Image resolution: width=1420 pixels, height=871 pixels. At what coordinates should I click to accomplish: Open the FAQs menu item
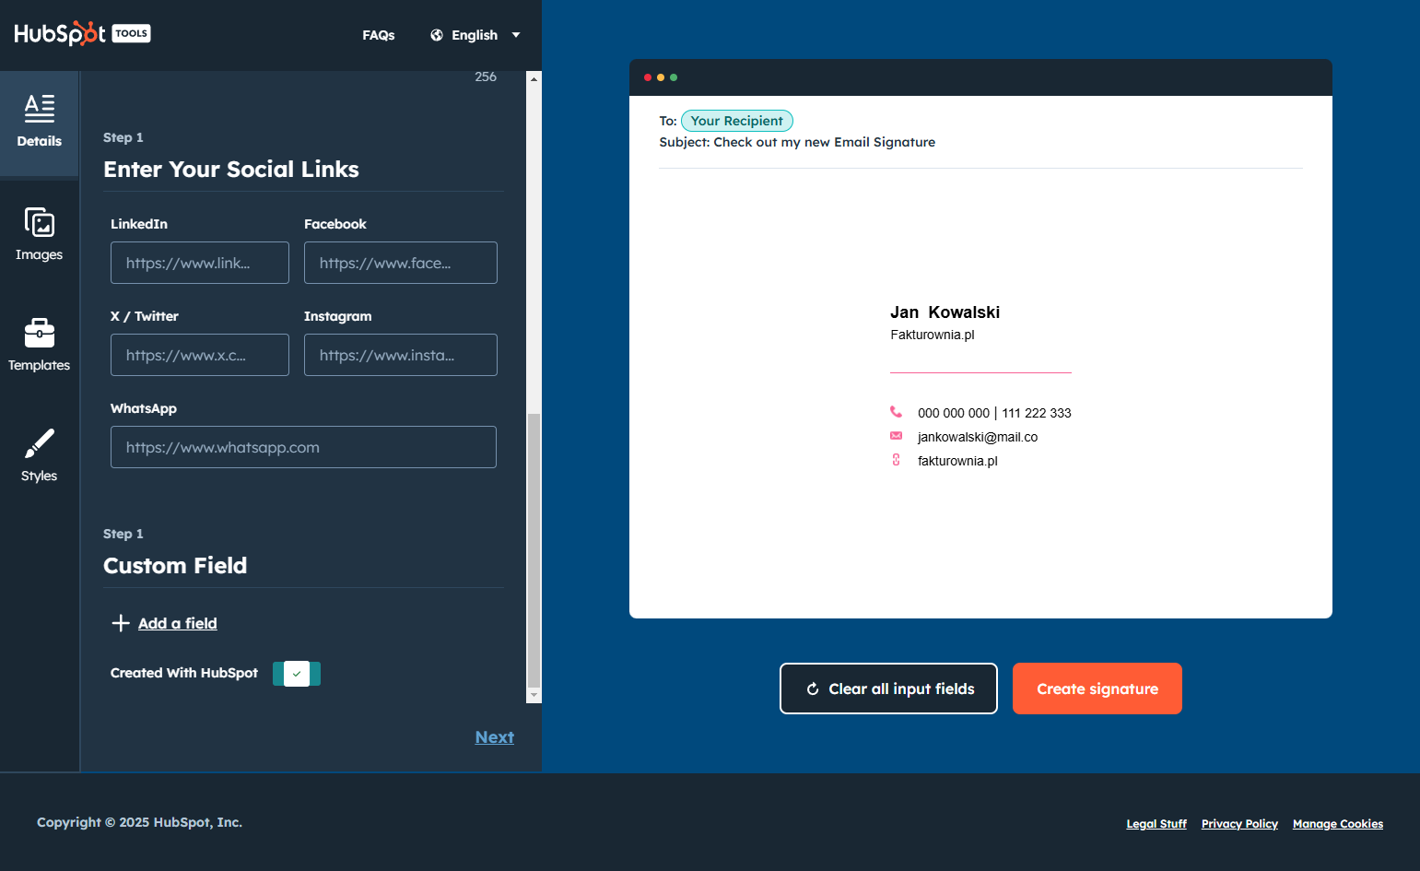pyautogui.click(x=378, y=35)
